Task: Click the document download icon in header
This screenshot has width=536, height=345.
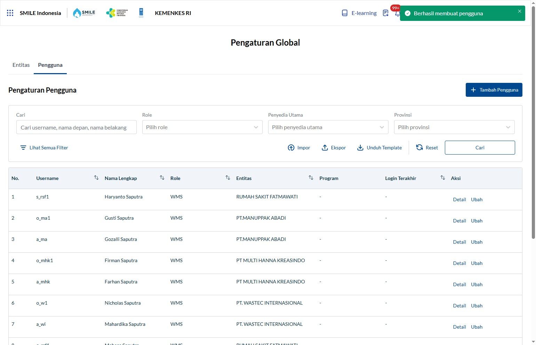Action: pos(385,13)
